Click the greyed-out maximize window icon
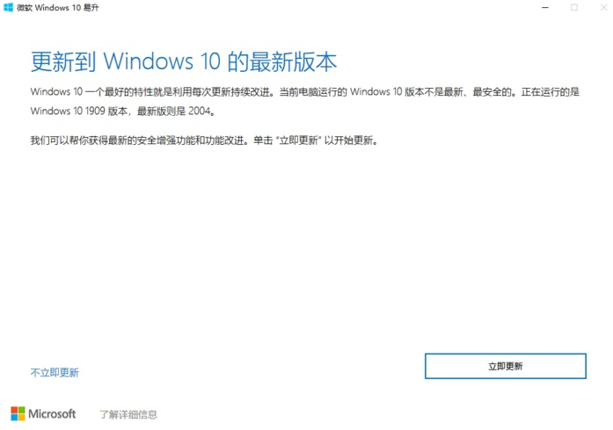This screenshot has height=430, width=613. tap(574, 7)
